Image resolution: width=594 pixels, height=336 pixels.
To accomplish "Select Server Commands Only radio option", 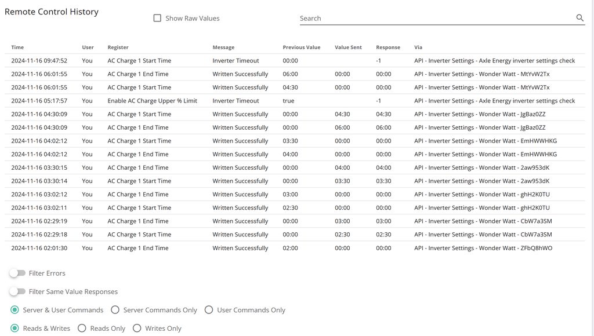I will tap(115, 310).
